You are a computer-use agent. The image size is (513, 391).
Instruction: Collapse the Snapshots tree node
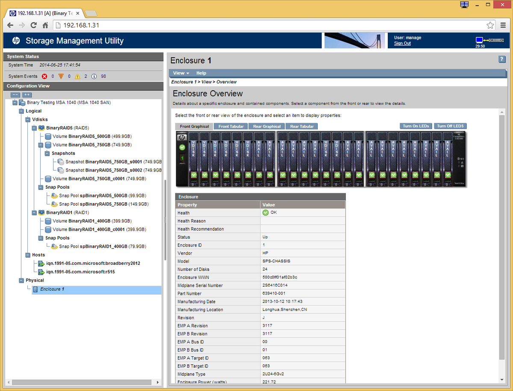tap(47, 153)
